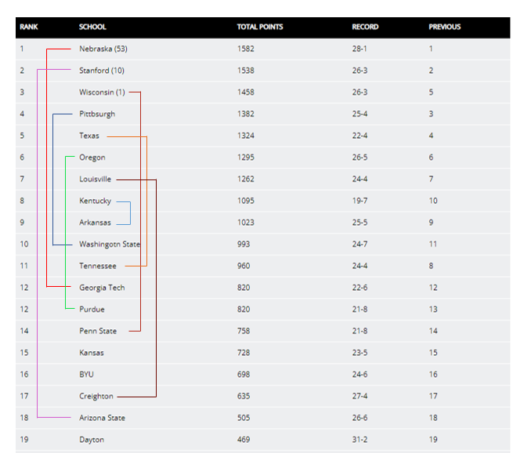Click Kentucky's previous rank 10

[433, 201]
